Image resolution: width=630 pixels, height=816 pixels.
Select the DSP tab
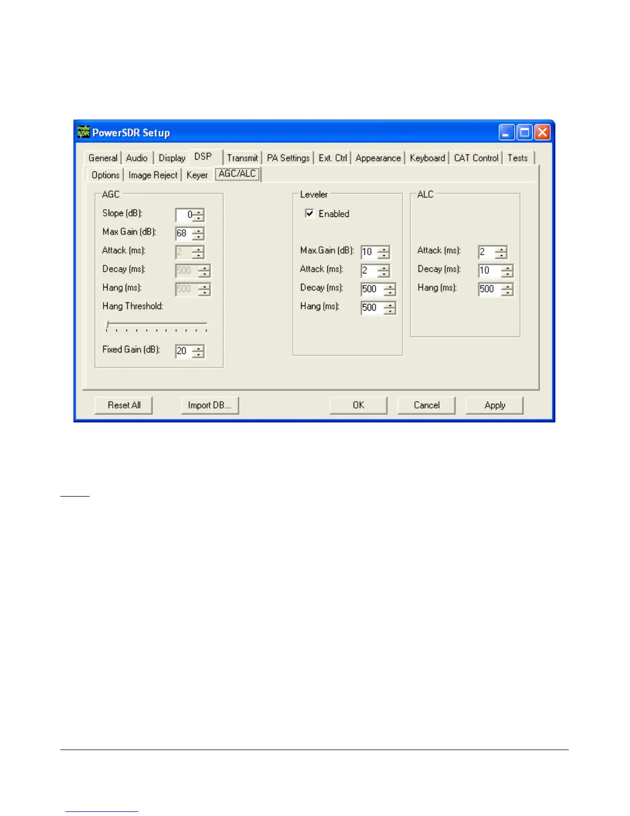point(205,157)
